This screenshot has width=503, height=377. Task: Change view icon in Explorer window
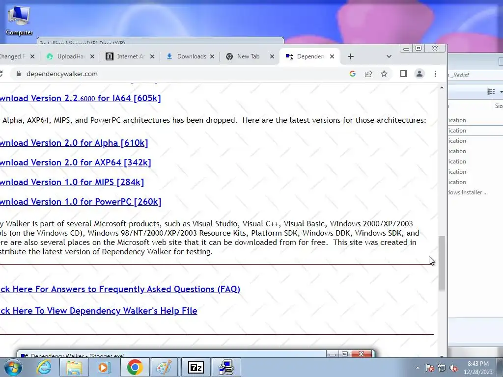[491, 92]
